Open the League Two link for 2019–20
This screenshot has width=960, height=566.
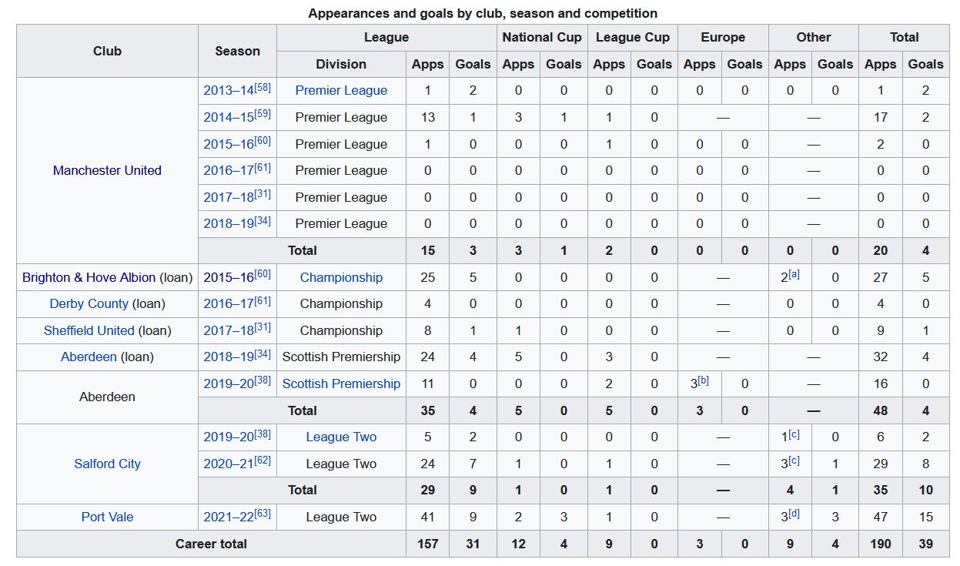[x=341, y=437]
